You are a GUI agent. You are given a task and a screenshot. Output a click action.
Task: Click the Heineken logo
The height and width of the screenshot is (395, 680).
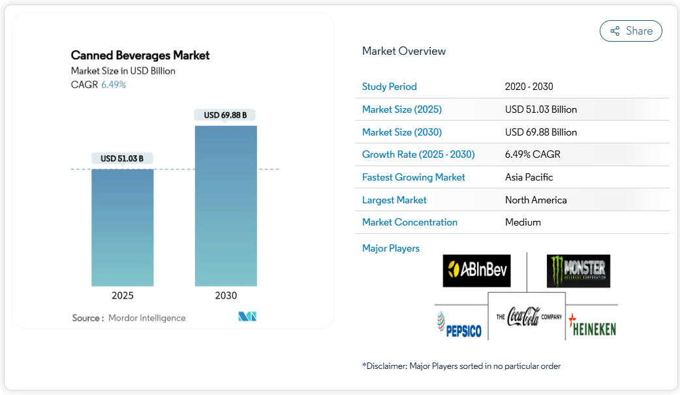(x=592, y=325)
